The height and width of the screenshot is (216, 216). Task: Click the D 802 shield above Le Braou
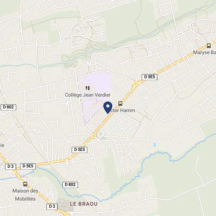[70, 185]
